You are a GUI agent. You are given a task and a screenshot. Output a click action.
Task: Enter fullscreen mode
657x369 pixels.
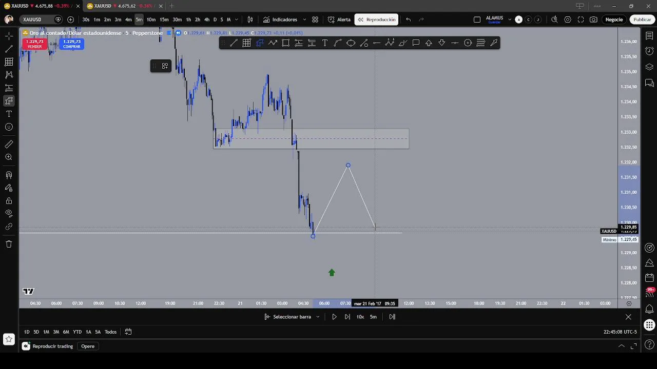pos(581,19)
